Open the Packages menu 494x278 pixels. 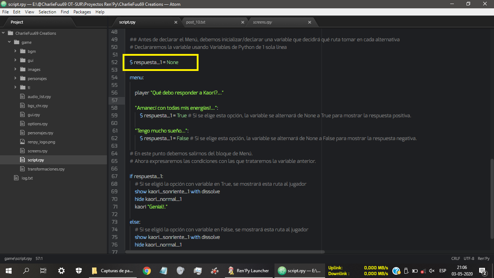click(x=82, y=12)
